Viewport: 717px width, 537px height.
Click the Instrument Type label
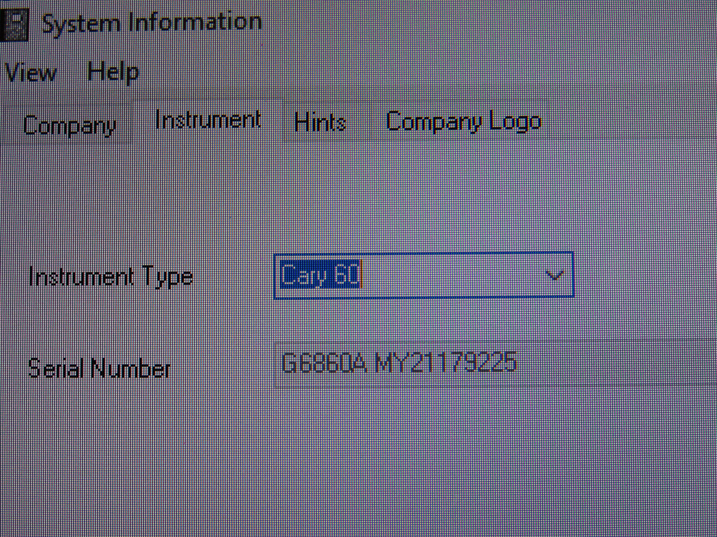tap(110, 276)
